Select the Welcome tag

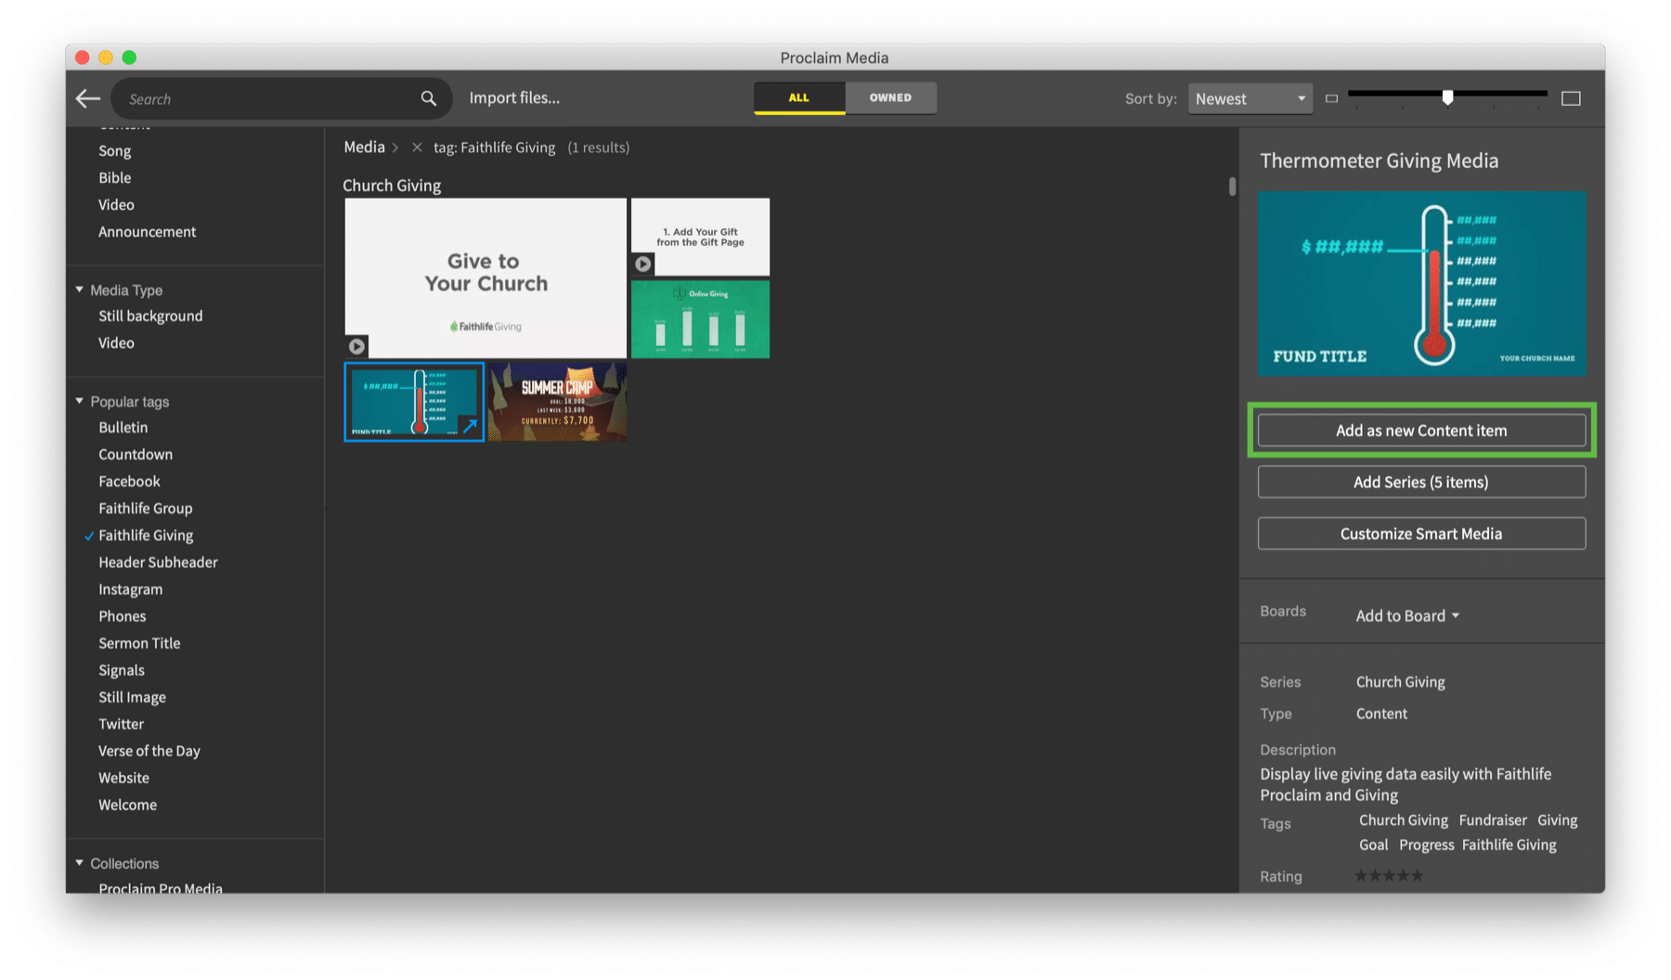pos(128,805)
